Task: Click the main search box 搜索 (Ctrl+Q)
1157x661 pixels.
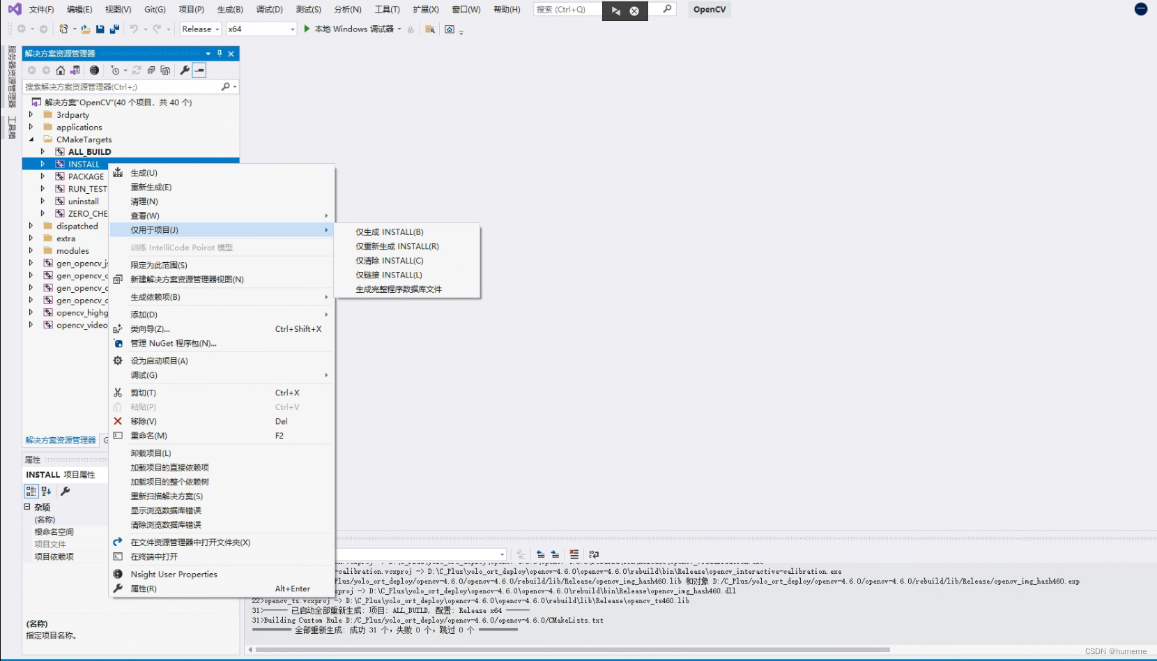Action: coord(567,9)
